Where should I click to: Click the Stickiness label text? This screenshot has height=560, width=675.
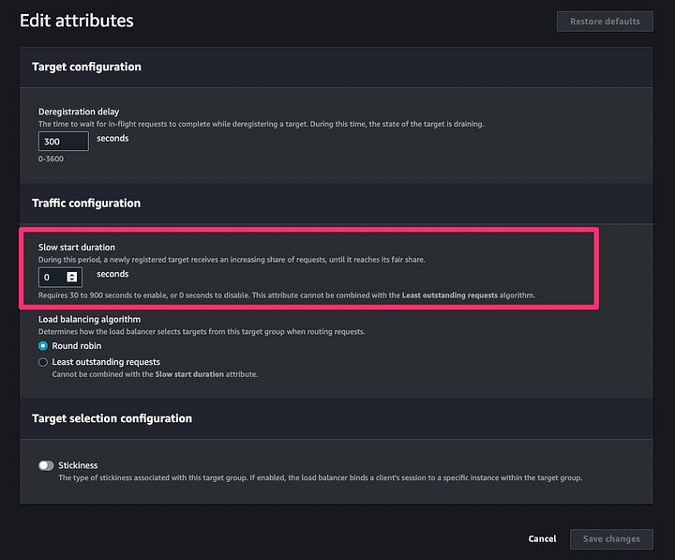click(78, 465)
